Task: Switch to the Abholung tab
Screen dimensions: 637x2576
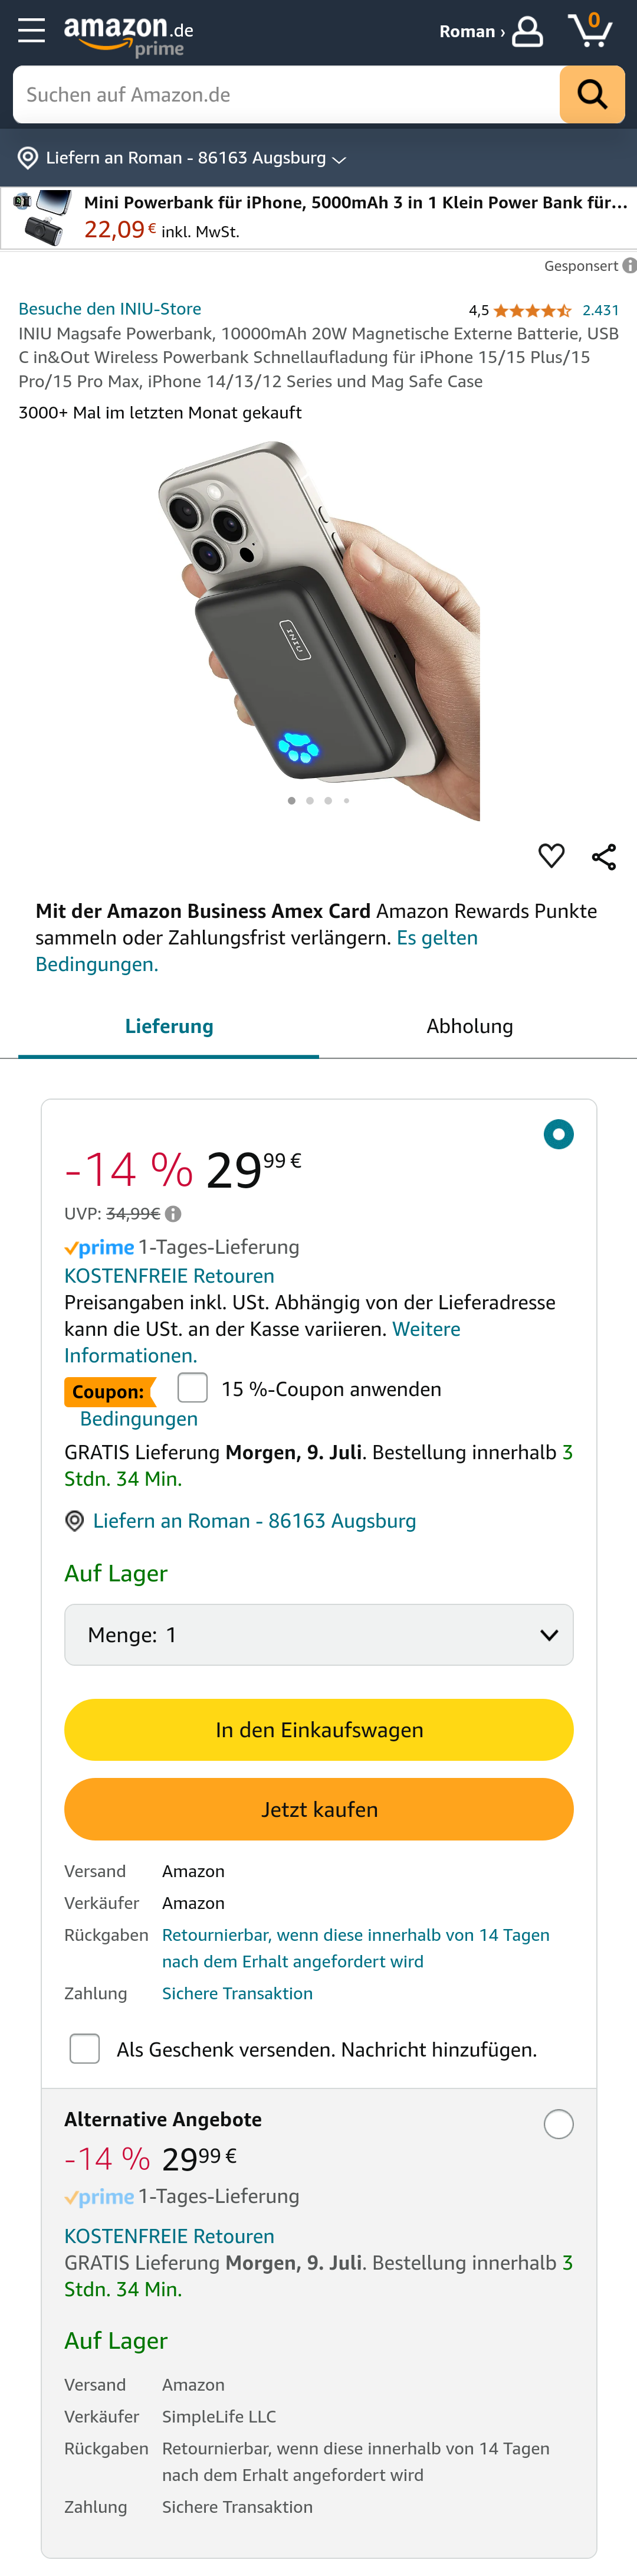Action: [x=469, y=1026]
